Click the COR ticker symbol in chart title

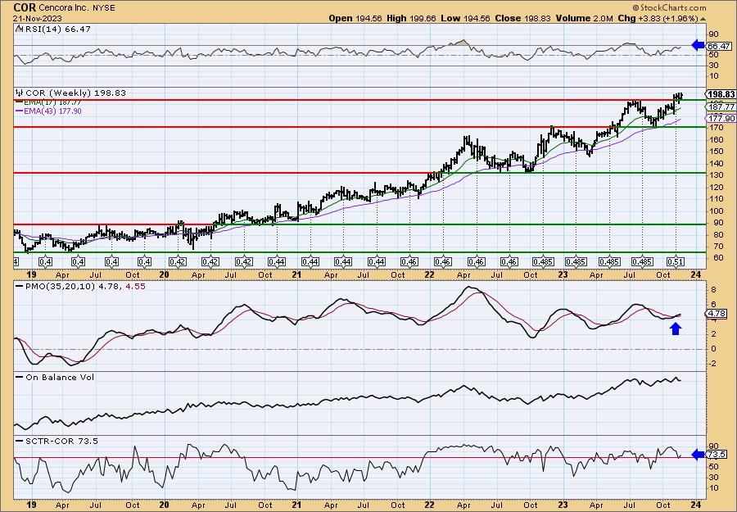tap(25, 7)
